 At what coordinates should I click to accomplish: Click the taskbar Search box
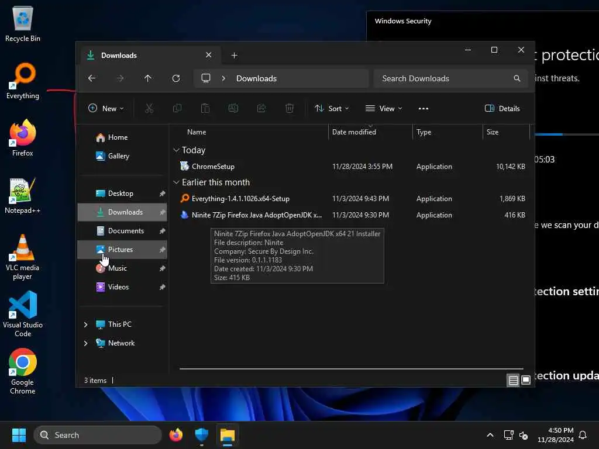click(x=98, y=435)
